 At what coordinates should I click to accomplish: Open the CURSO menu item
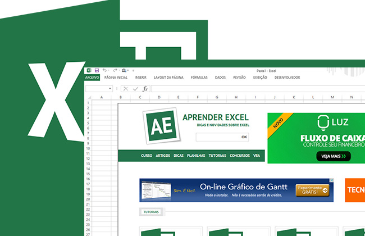[x=147, y=156]
